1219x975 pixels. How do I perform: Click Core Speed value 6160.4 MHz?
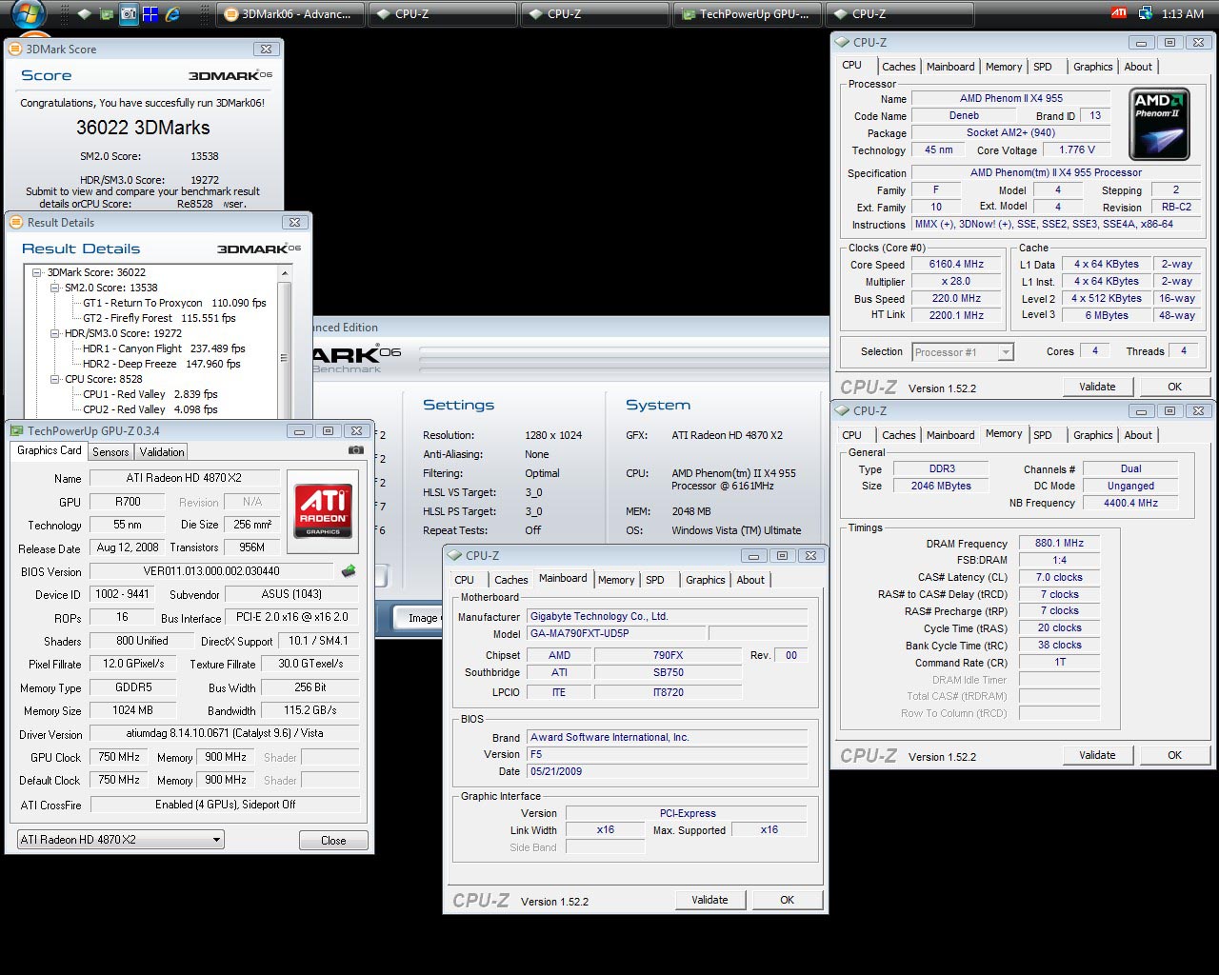tap(956, 265)
